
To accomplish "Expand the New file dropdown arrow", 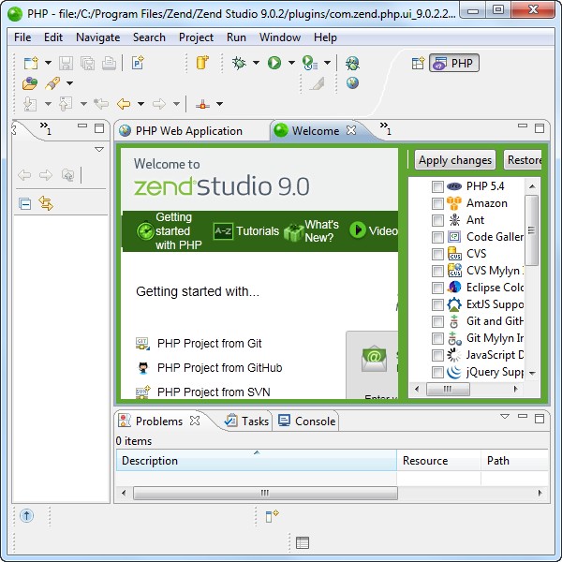I will (48, 64).
